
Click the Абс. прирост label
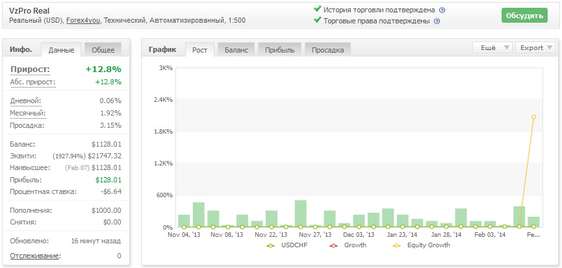pyautogui.click(x=33, y=82)
